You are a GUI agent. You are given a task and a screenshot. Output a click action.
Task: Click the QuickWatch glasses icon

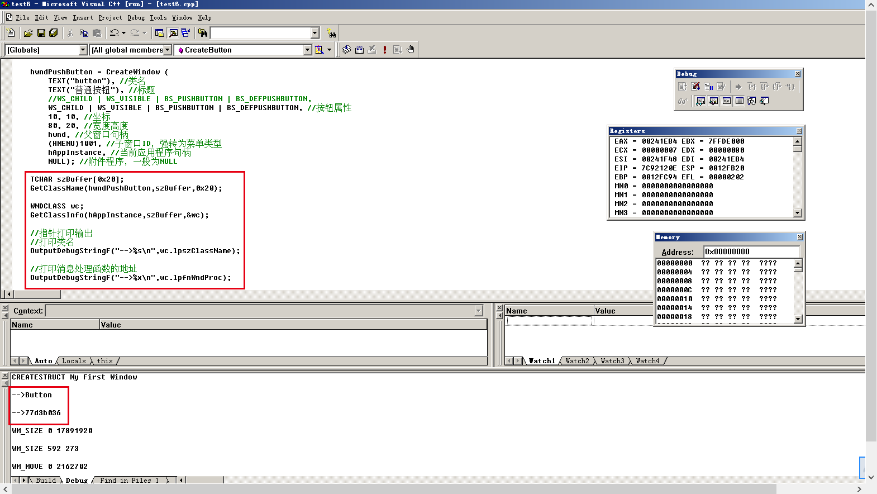pyautogui.click(x=682, y=101)
